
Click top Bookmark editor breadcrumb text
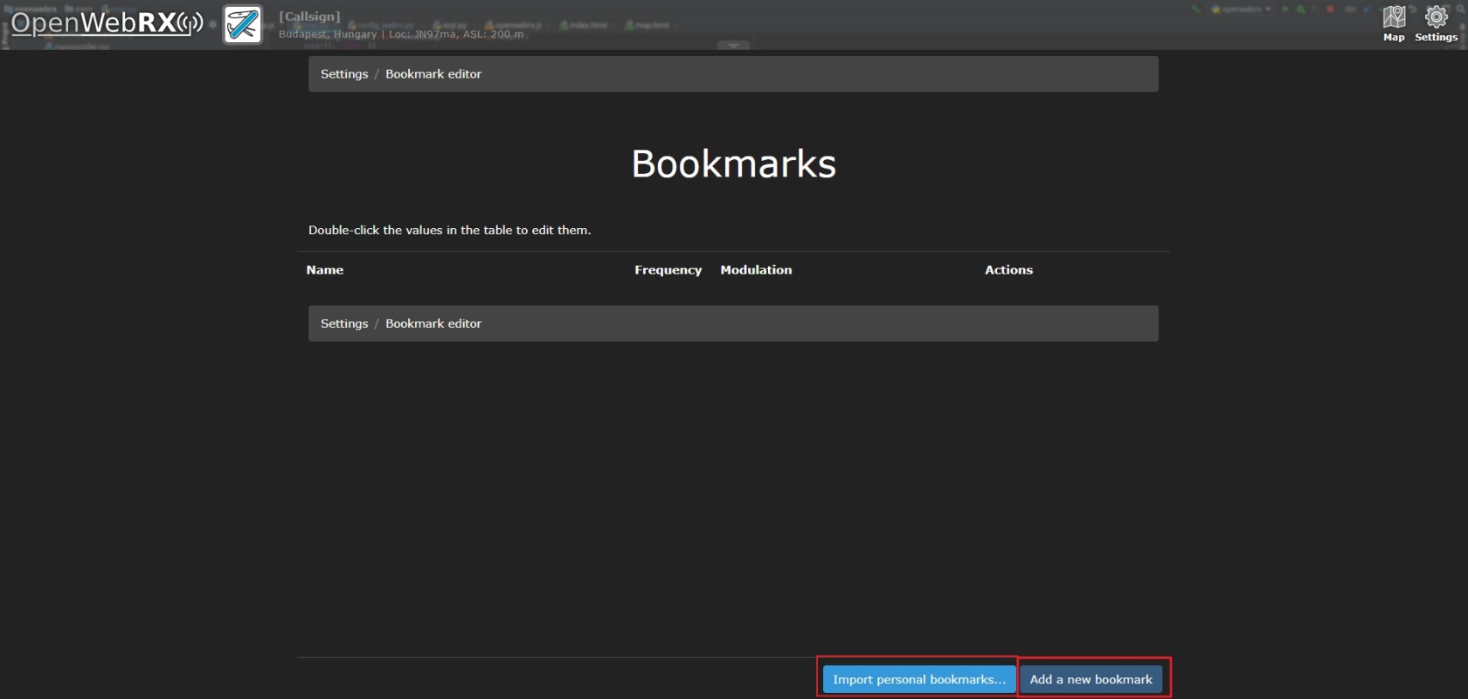coord(433,74)
